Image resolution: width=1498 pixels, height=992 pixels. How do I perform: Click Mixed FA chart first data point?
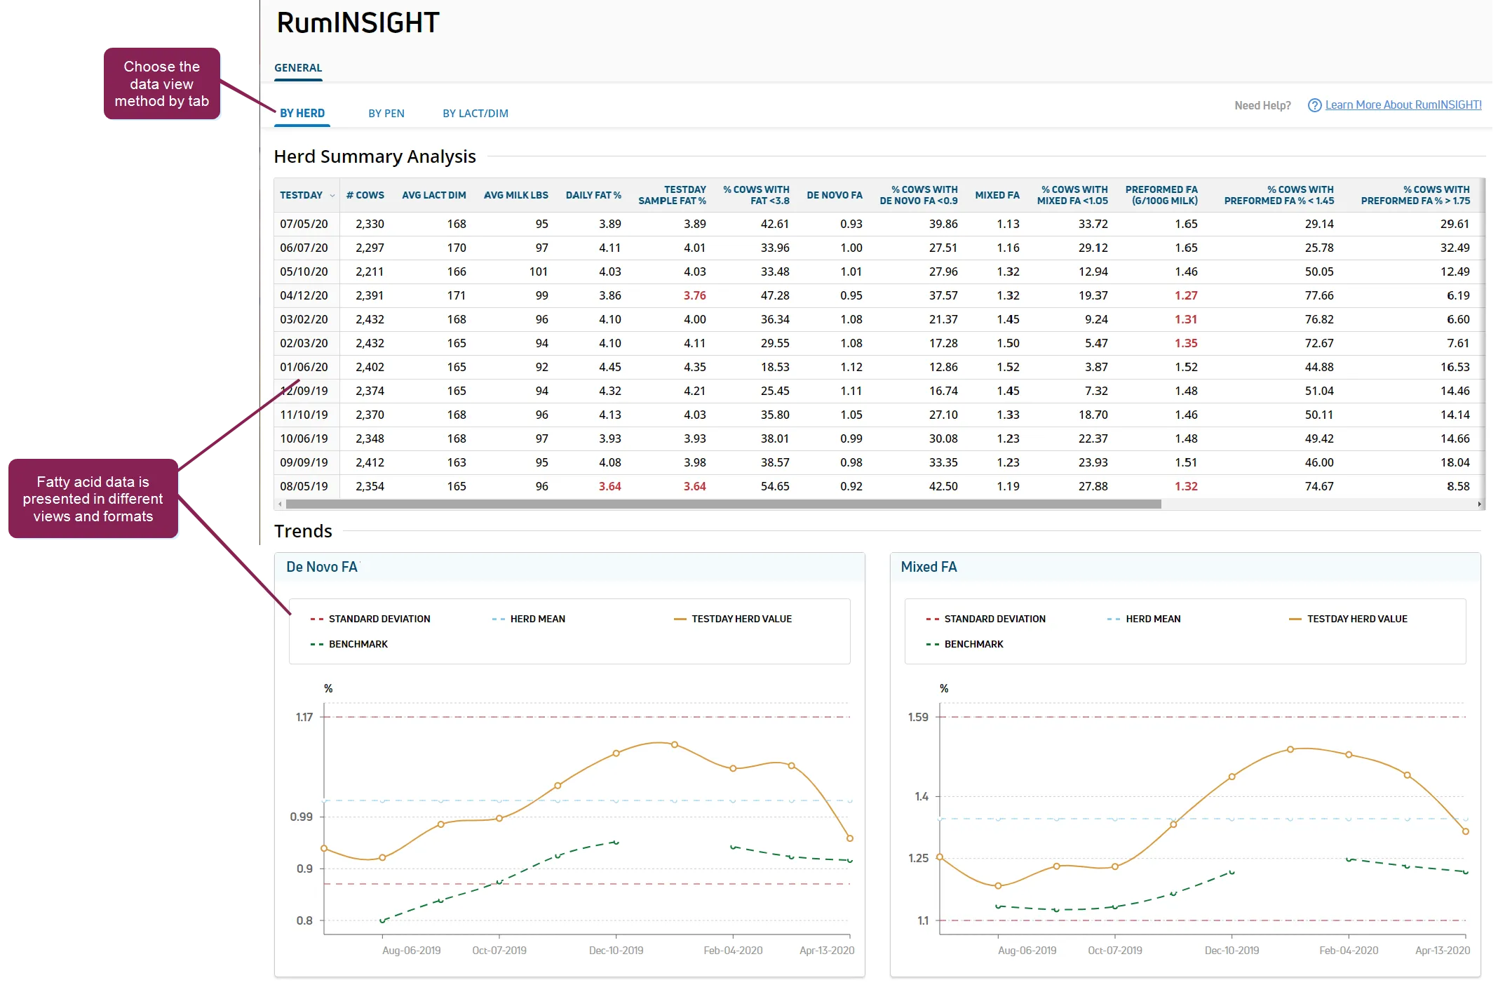[x=940, y=857]
